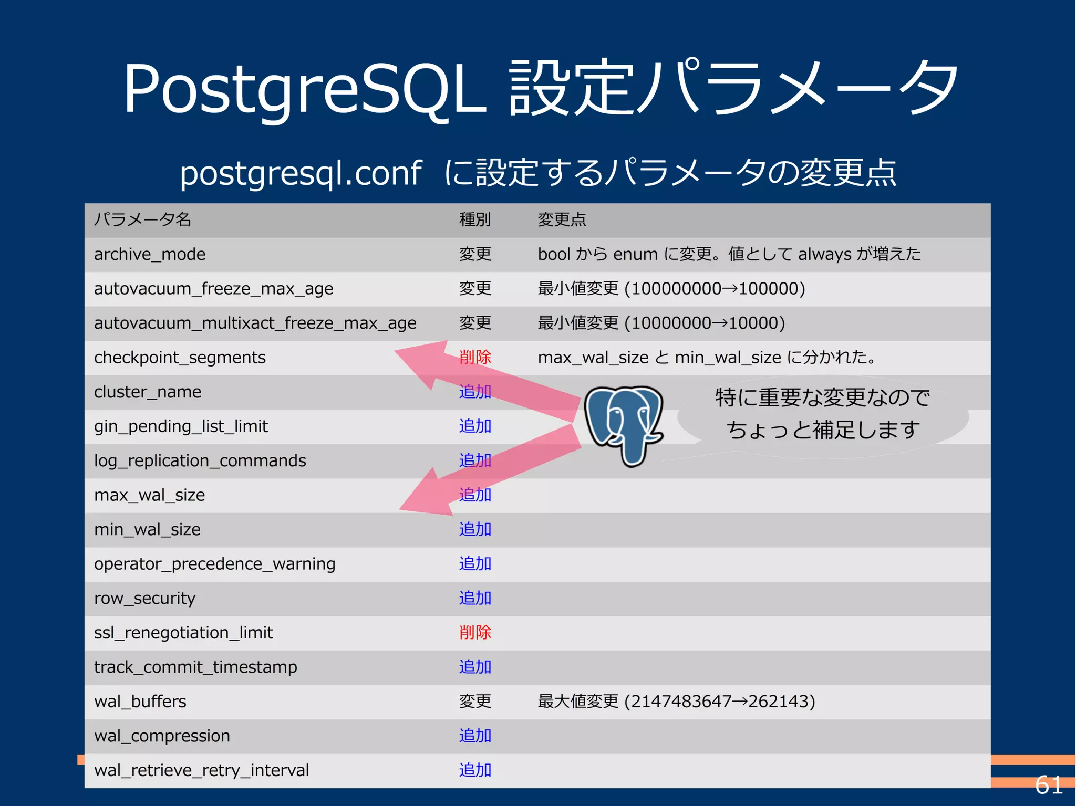Click the blue 追加 label for wal_compression
The height and width of the screenshot is (806, 1076).
pyautogui.click(x=474, y=736)
